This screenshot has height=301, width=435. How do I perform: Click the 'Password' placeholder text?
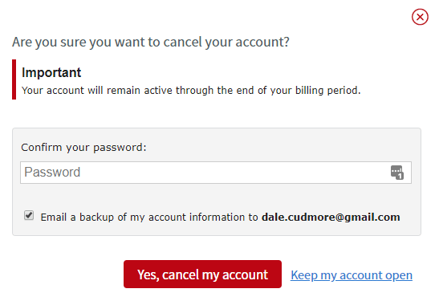tap(52, 172)
